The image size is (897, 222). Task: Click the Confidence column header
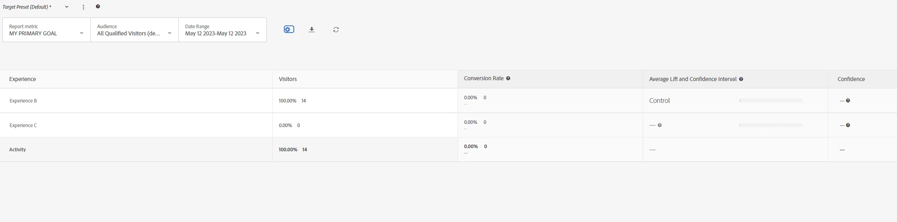tap(851, 79)
